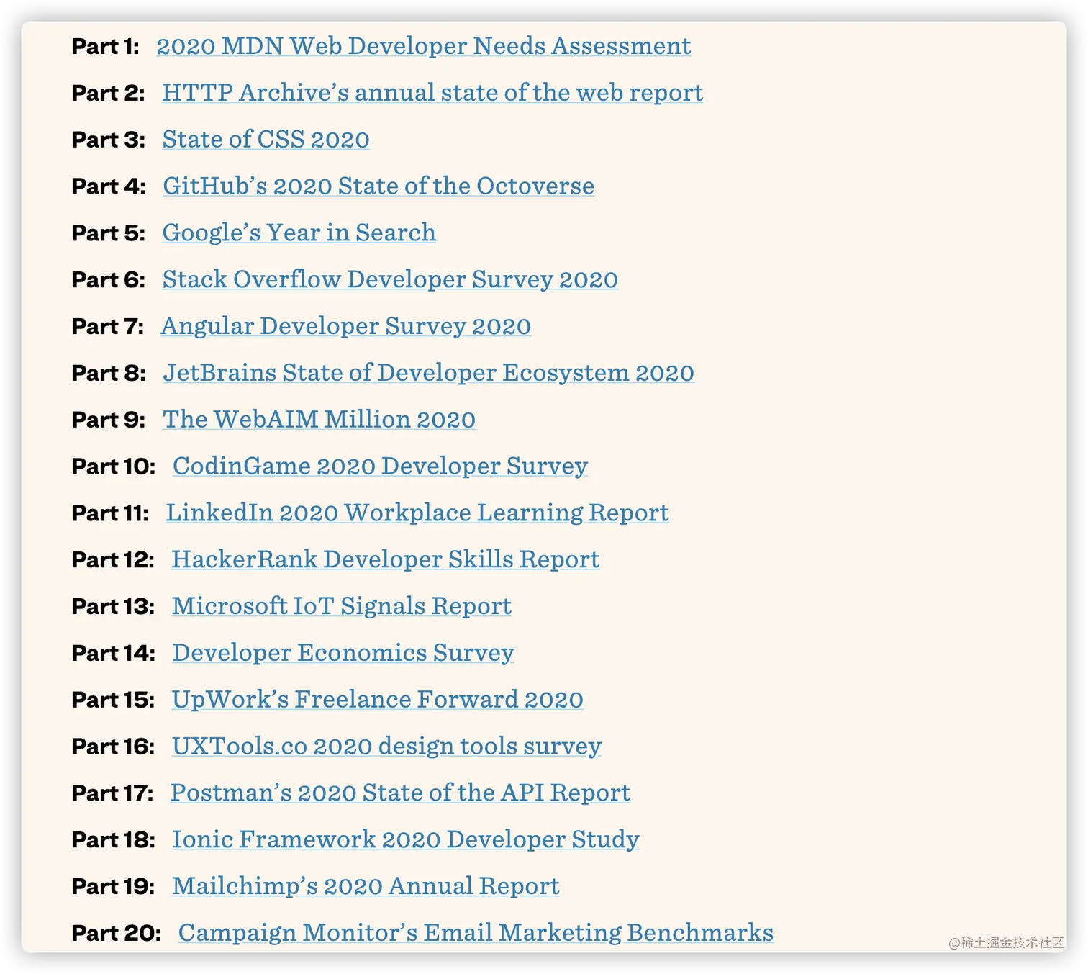Screen dimensions: 1088x974
Task: Open the Stack Overflow Developer Survey 2020 link
Action: (x=390, y=280)
